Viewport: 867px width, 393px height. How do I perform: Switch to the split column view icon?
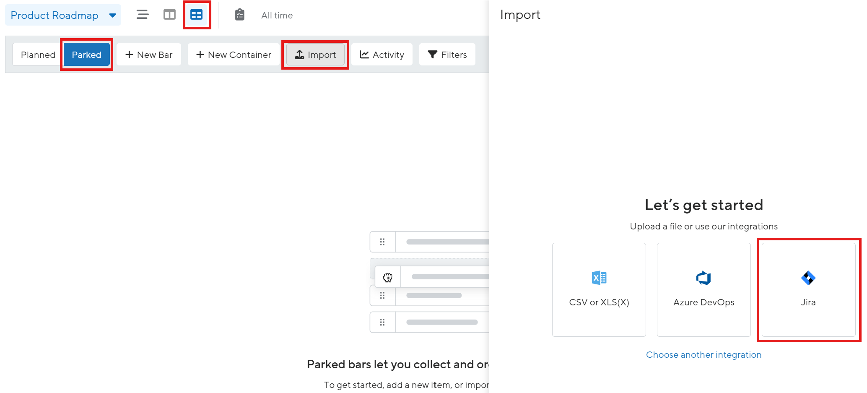(x=169, y=14)
